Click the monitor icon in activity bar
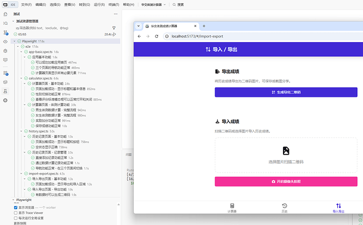The height and width of the screenshot is (225, 363). (5, 60)
